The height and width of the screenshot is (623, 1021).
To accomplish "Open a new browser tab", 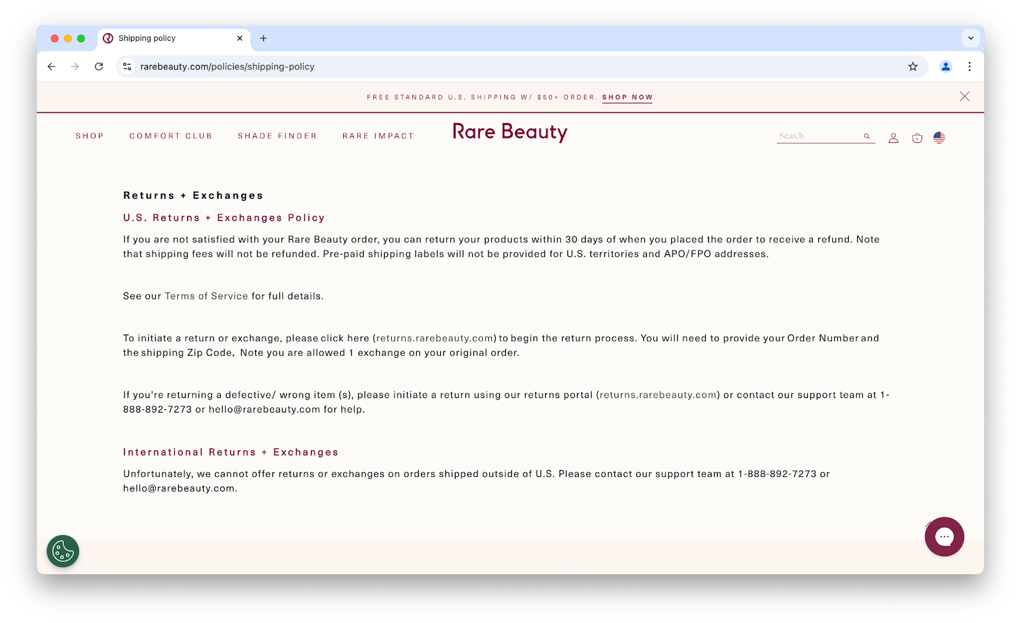I will tap(264, 38).
